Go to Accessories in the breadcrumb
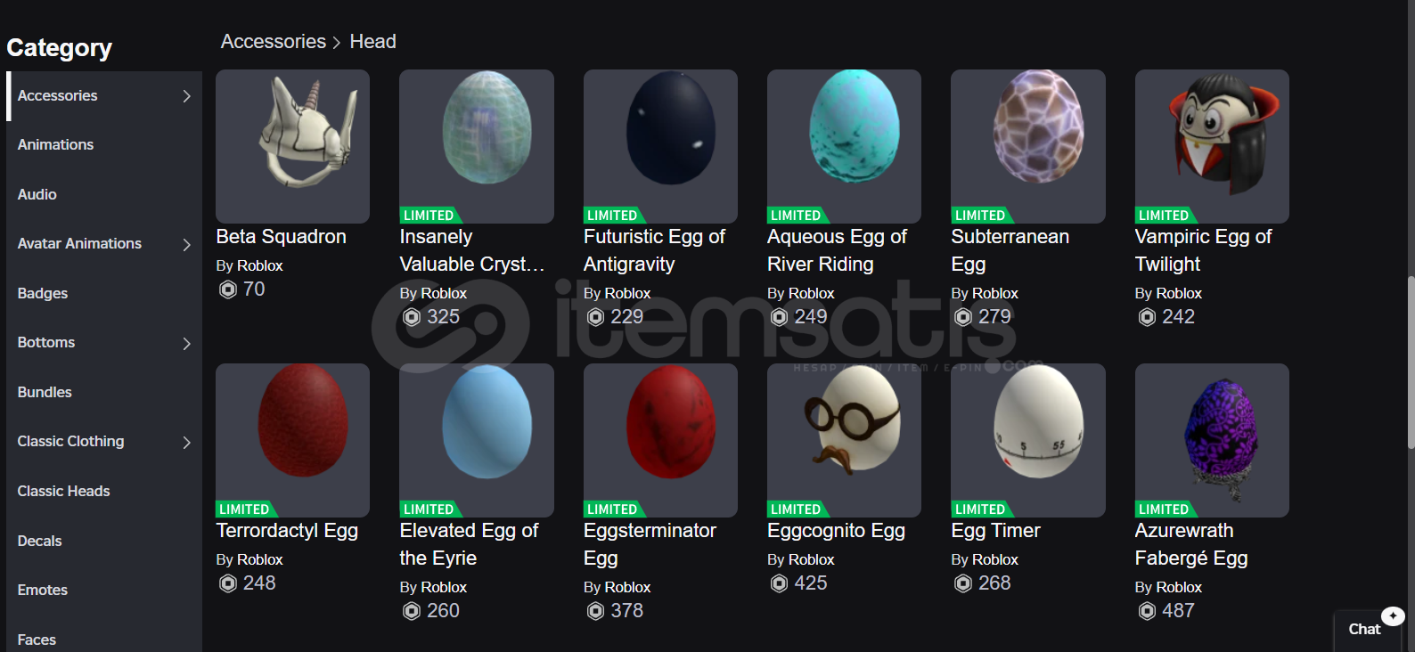1415x652 pixels. (274, 42)
